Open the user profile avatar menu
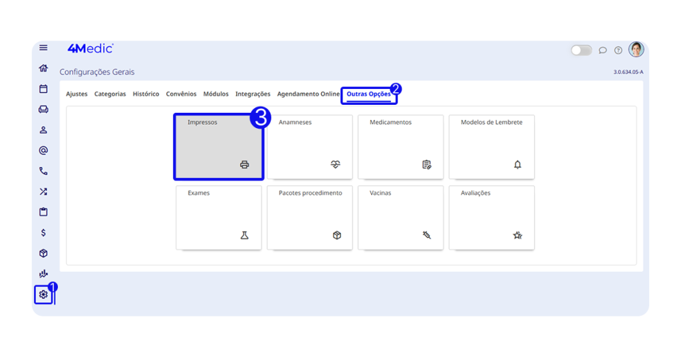 [636, 50]
